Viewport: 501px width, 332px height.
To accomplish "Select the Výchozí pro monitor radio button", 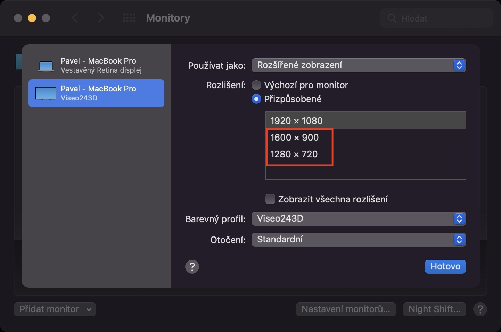I will 256,85.
